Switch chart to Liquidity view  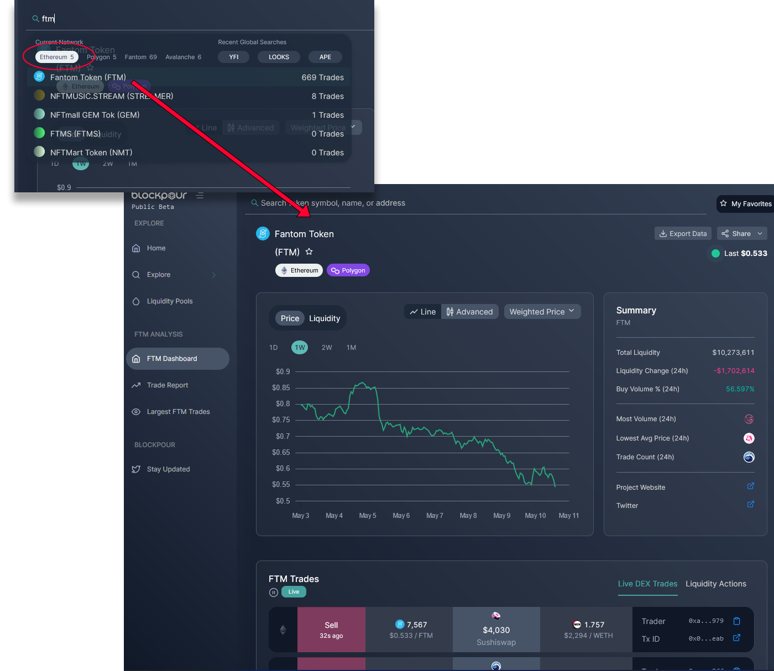click(x=325, y=318)
